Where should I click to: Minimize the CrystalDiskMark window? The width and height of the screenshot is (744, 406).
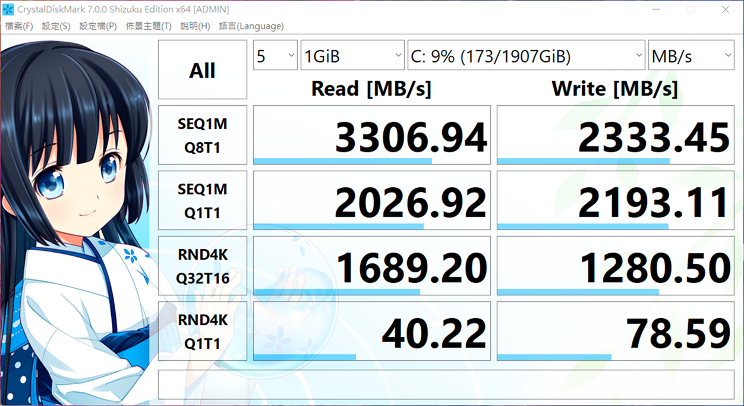(655, 10)
